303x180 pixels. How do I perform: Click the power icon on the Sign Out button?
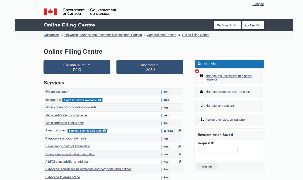coord(247,25)
